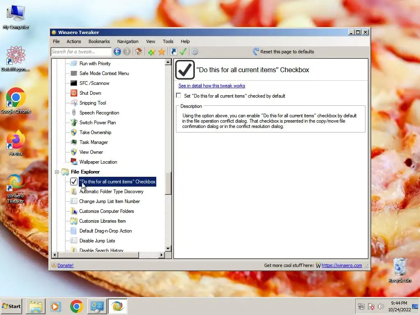Select "Do this for all current items" Checkbox tree row
This screenshot has height=315, width=420.
click(117, 182)
